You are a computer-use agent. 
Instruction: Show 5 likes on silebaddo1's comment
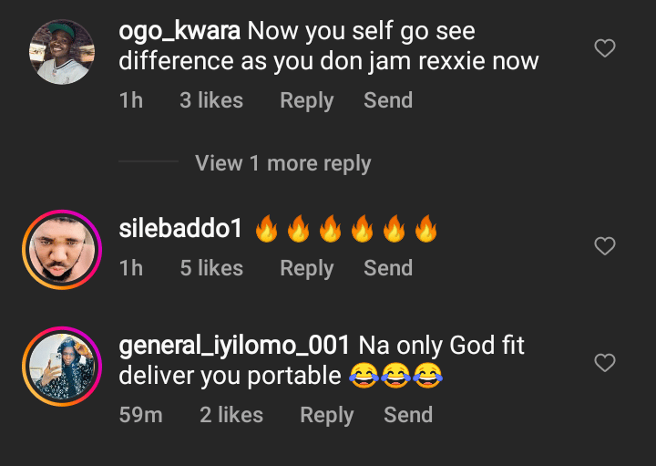pyautogui.click(x=211, y=268)
